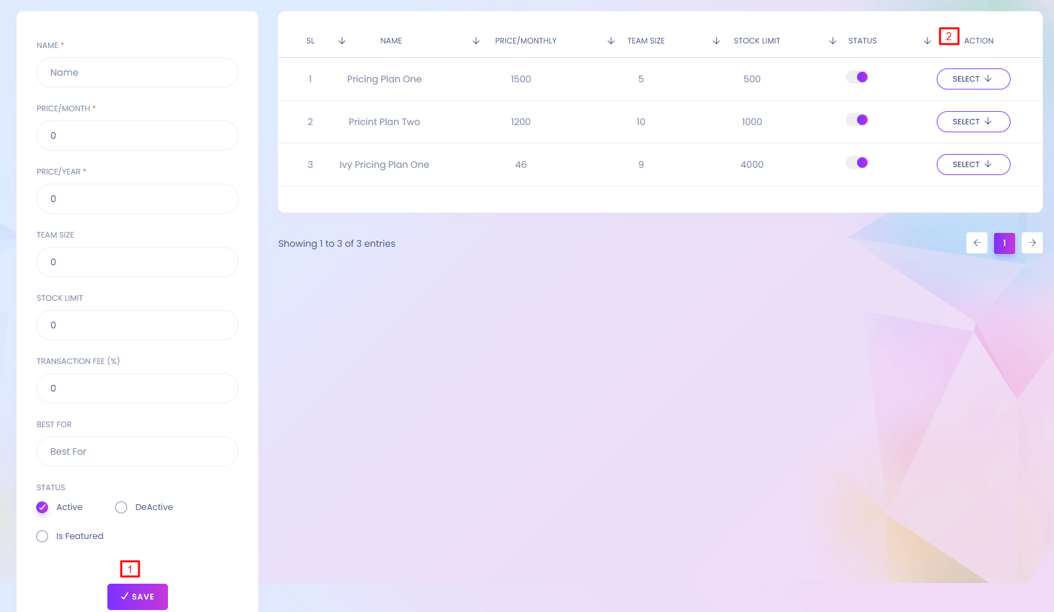Go to previous page arrow

point(977,243)
